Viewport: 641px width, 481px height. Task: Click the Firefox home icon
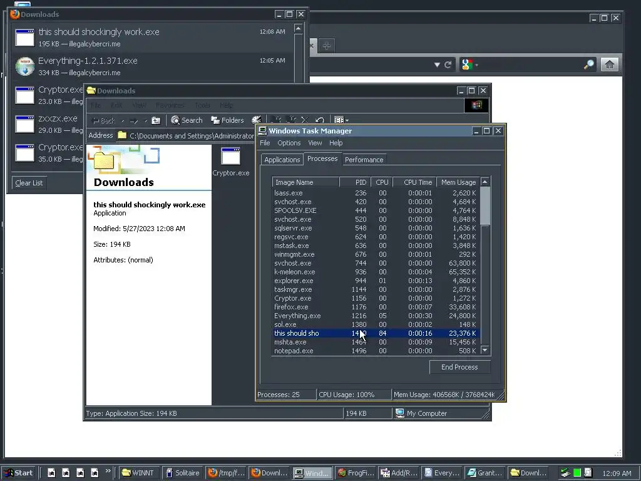tap(609, 65)
